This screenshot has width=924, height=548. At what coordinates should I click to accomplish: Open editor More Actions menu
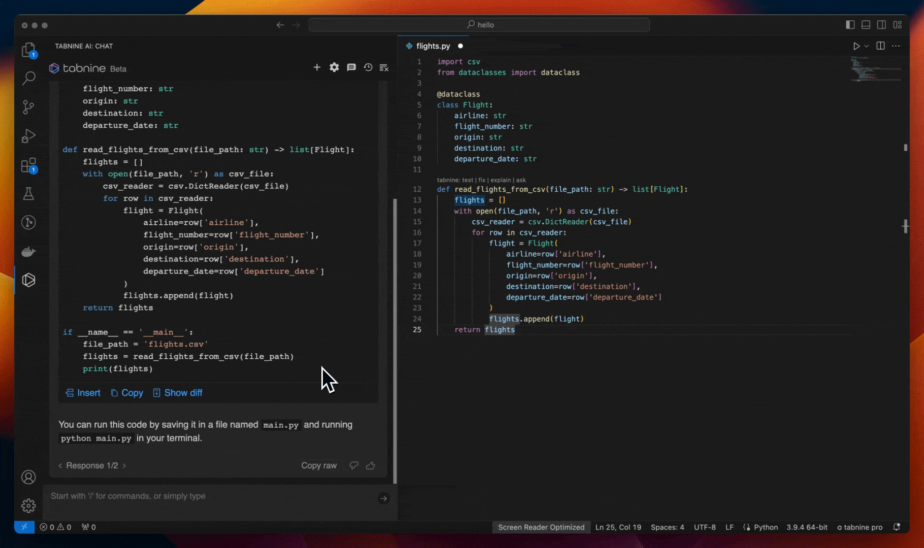896,46
